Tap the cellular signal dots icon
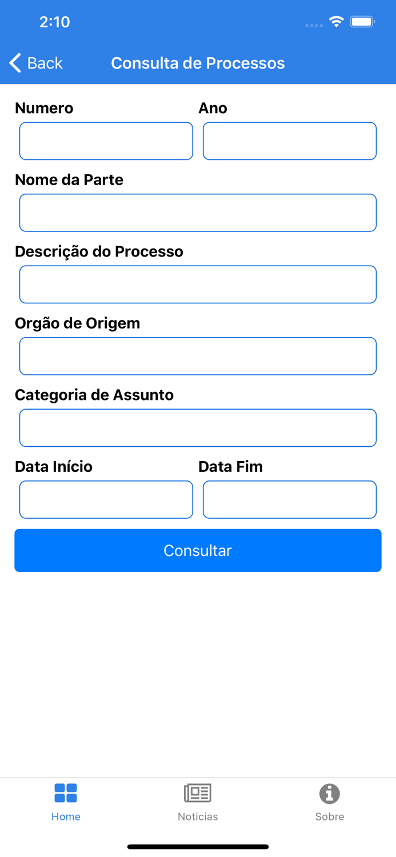 314,25
